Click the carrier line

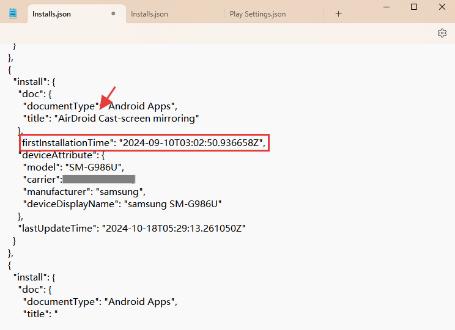click(x=80, y=180)
